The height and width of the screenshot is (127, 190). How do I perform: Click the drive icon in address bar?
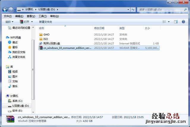(19, 10)
